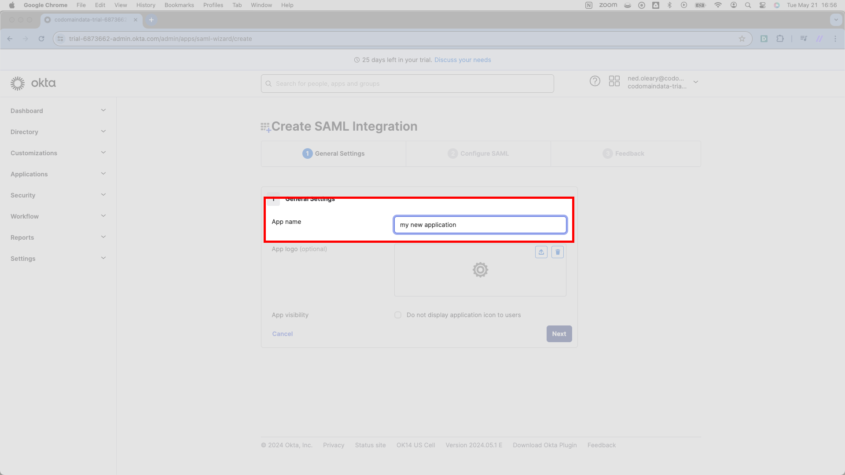Image resolution: width=845 pixels, height=475 pixels.
Task: Click the people, apps and groups search box
Action: pos(408,84)
